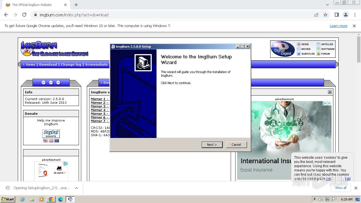The height and width of the screenshot is (203, 361).
Task: Click the taskbar clock 6:28 AM
Action: (347, 199)
